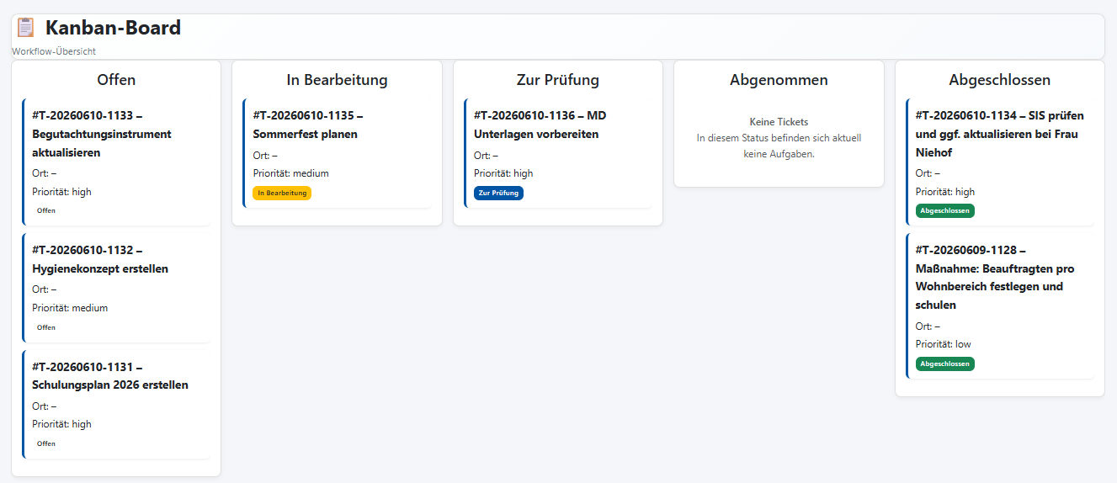Select the Zur Prüfung column header

coord(558,80)
